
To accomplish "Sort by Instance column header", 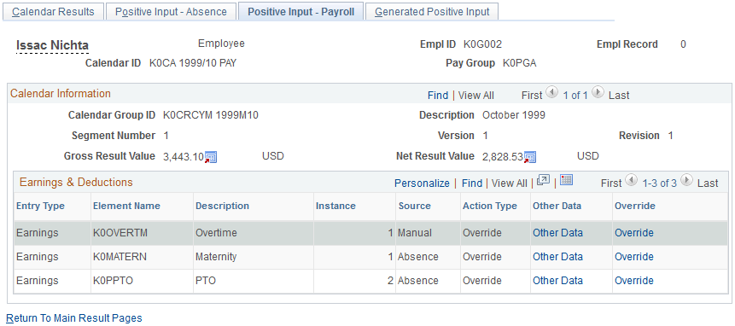I will (335, 206).
